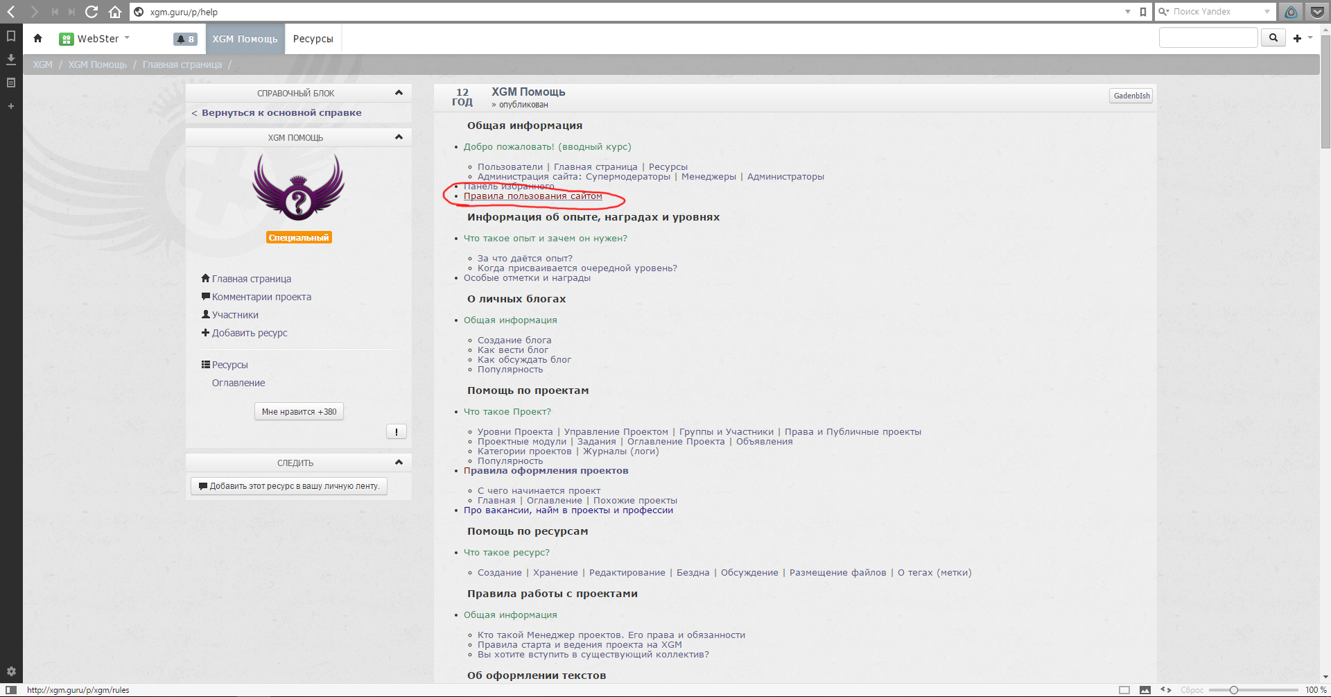The width and height of the screenshot is (1331, 697).
Task: Open notifications bell showing 8
Action: [x=185, y=40]
